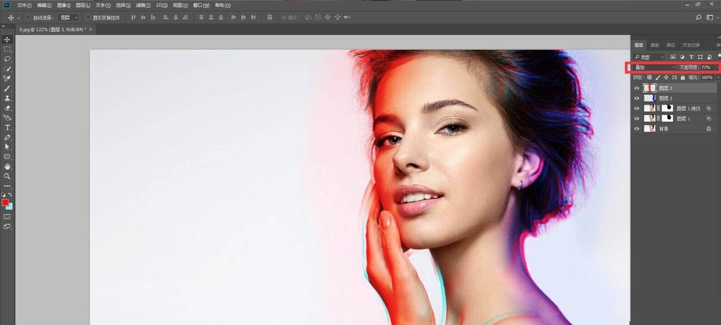Enable the 自动选择 checkbox
Screen dimensions: 721x325
tap(28, 18)
